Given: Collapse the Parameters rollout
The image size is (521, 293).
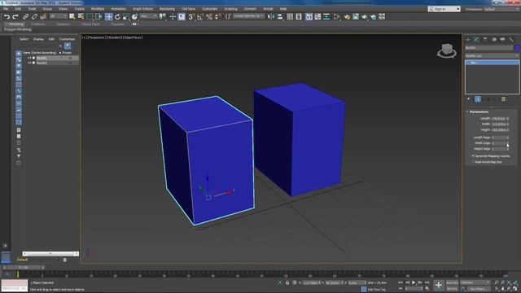Looking at the screenshot, I should pyautogui.click(x=479, y=112).
